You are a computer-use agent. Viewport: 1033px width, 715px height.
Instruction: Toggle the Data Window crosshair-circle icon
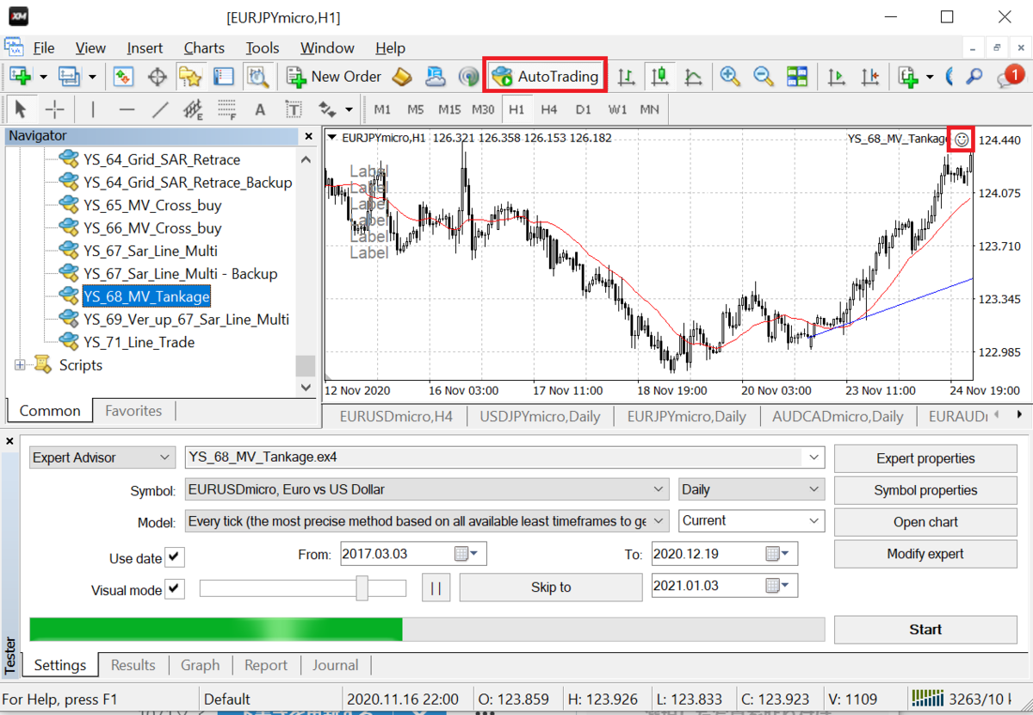(x=157, y=77)
